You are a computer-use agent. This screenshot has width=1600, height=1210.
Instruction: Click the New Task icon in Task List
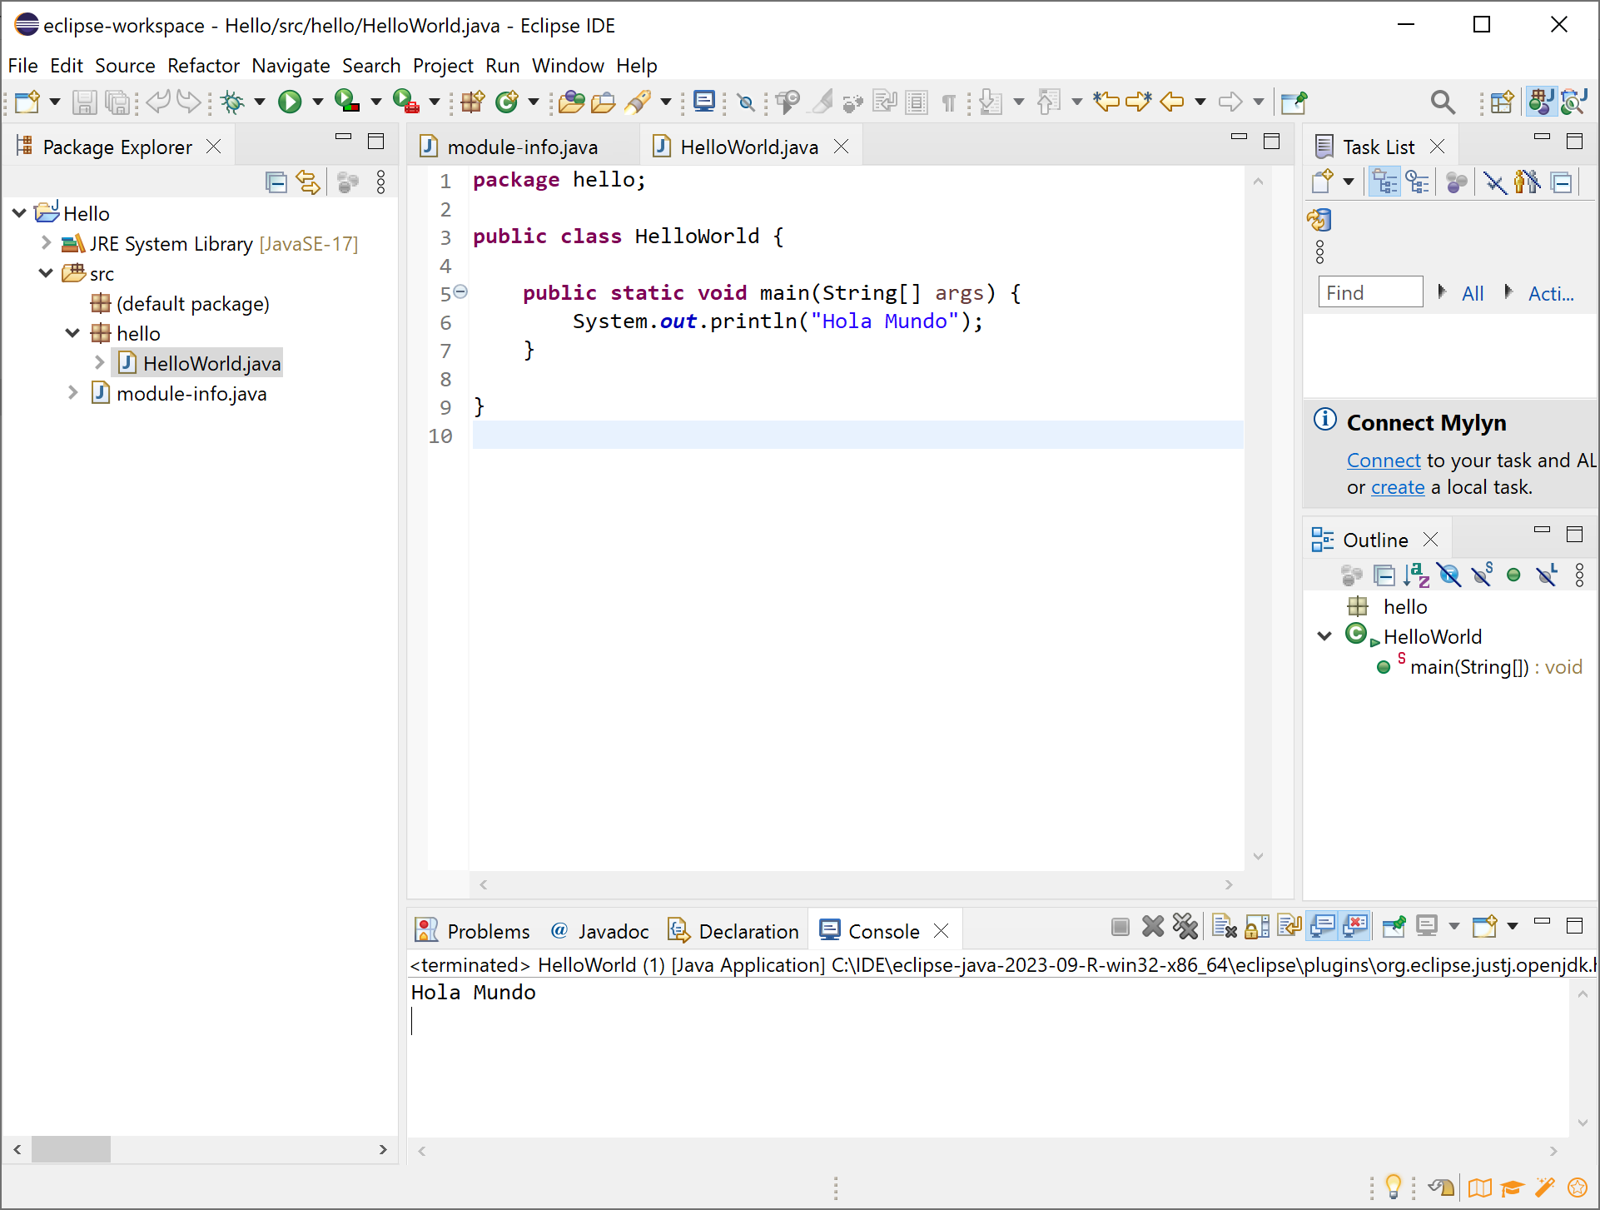pos(1322,182)
